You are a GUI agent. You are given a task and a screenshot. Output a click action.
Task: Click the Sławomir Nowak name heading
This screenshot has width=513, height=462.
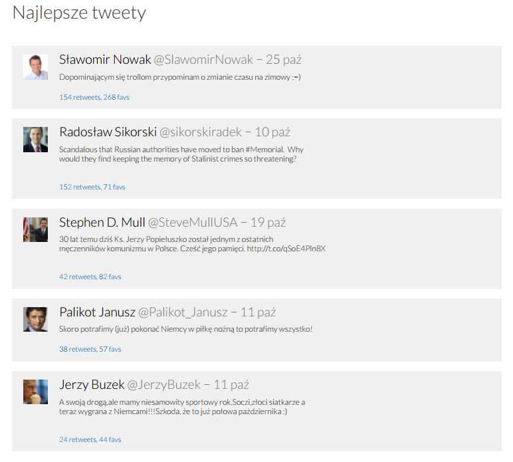coord(105,60)
